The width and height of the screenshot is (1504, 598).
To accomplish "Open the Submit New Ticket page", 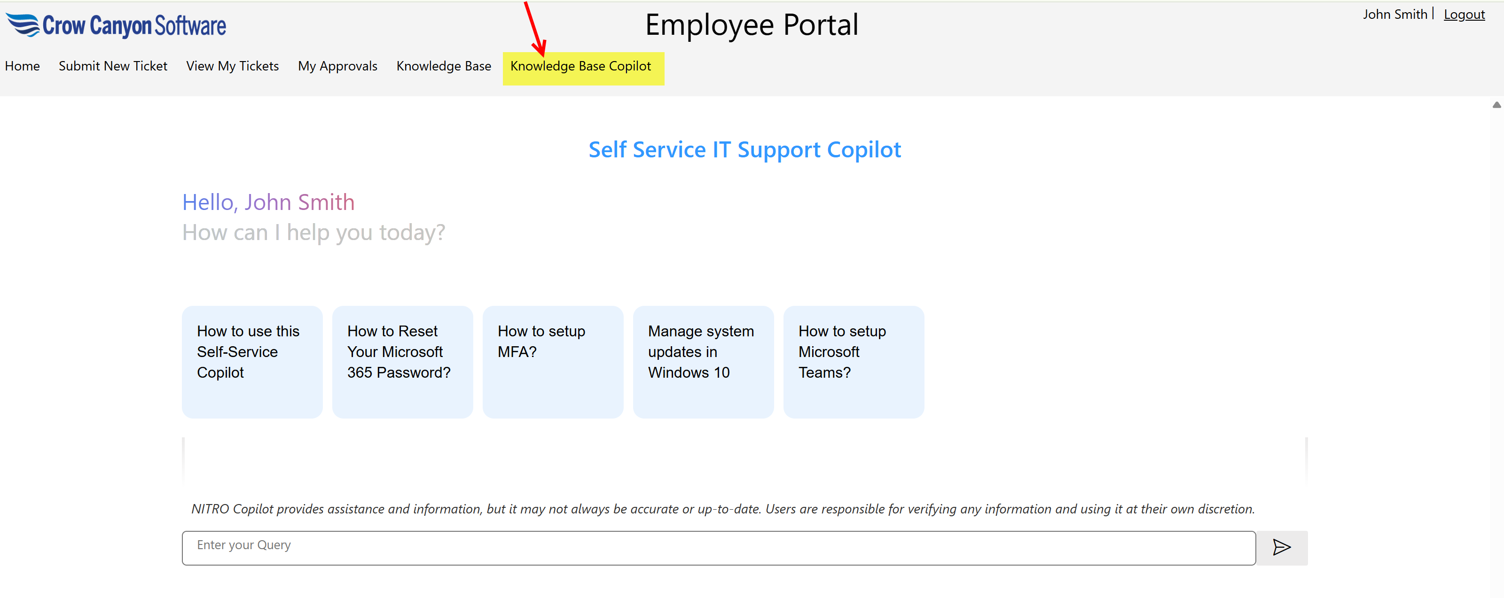I will click(113, 66).
